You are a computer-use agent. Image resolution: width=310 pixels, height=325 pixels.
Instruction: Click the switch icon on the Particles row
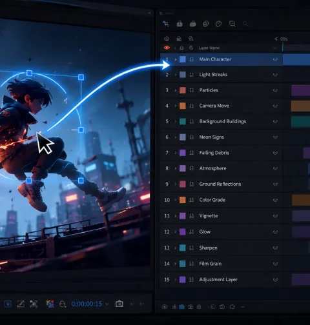[275, 90]
